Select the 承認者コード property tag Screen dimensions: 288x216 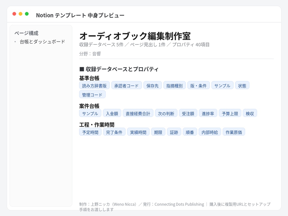pos(126,85)
